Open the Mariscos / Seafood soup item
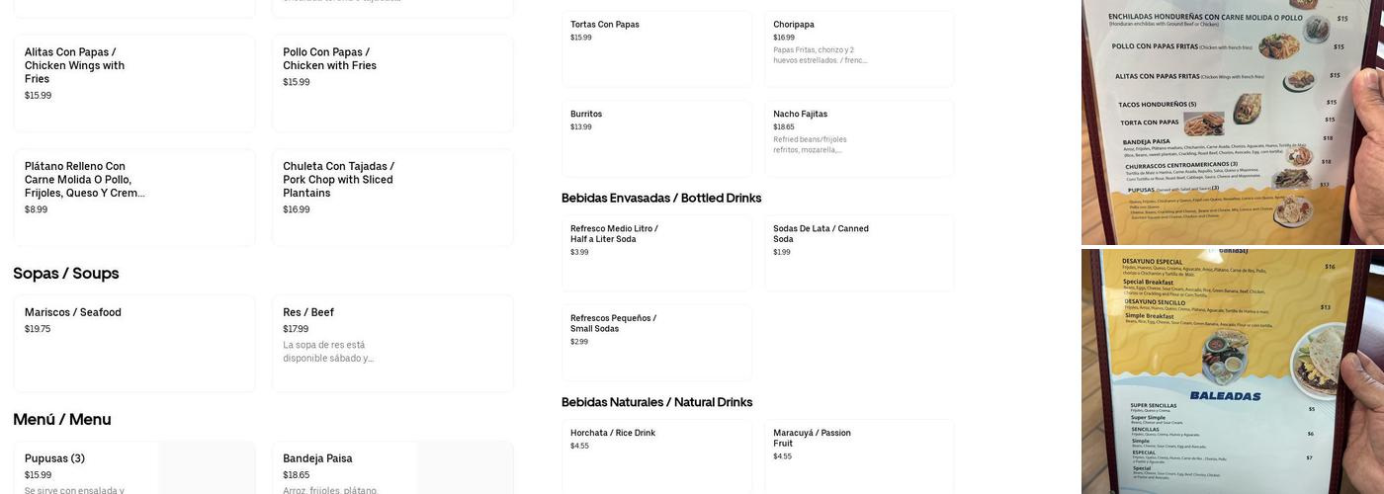Viewport: 1384px width, 494px height. click(133, 343)
